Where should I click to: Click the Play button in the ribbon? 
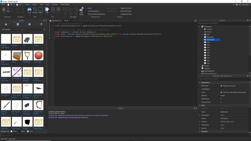(x=47, y=9)
